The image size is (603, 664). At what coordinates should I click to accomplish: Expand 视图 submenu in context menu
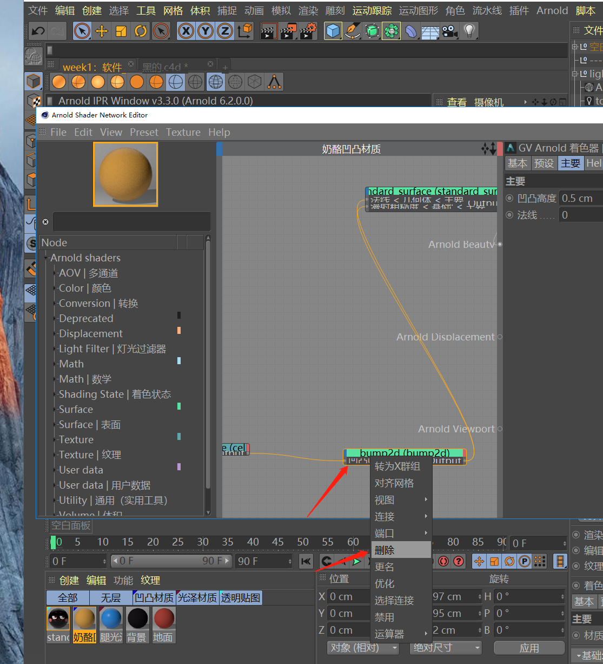coord(401,499)
